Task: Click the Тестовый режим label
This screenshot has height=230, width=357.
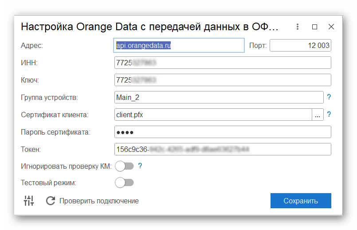Action: coord(48,182)
